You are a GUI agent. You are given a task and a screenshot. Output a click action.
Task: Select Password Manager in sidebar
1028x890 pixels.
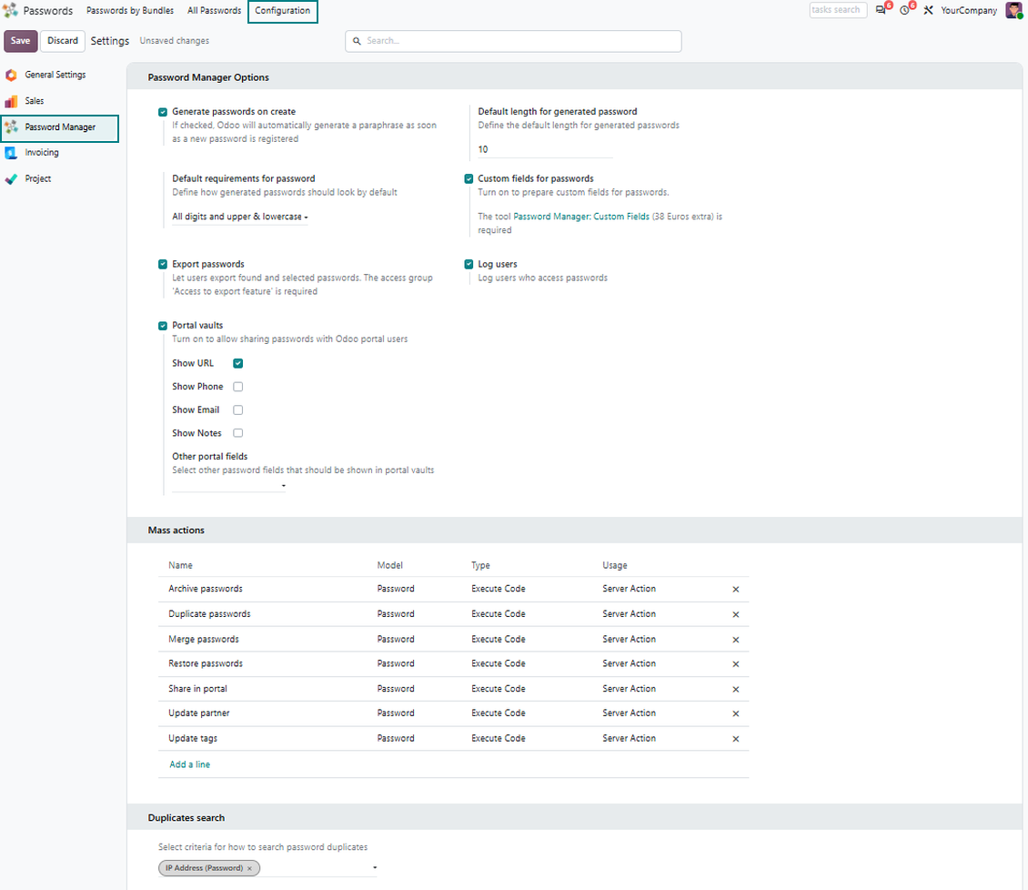pyautogui.click(x=60, y=128)
